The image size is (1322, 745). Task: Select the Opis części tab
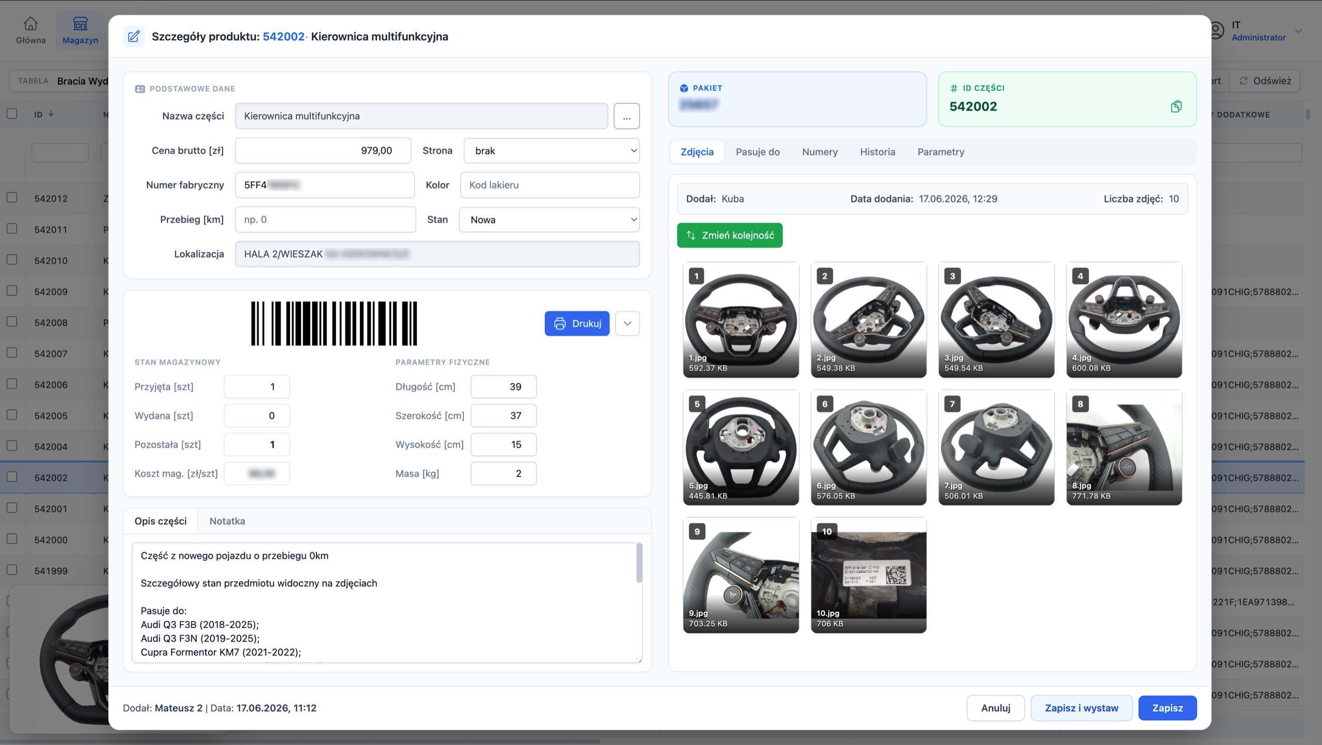click(161, 521)
